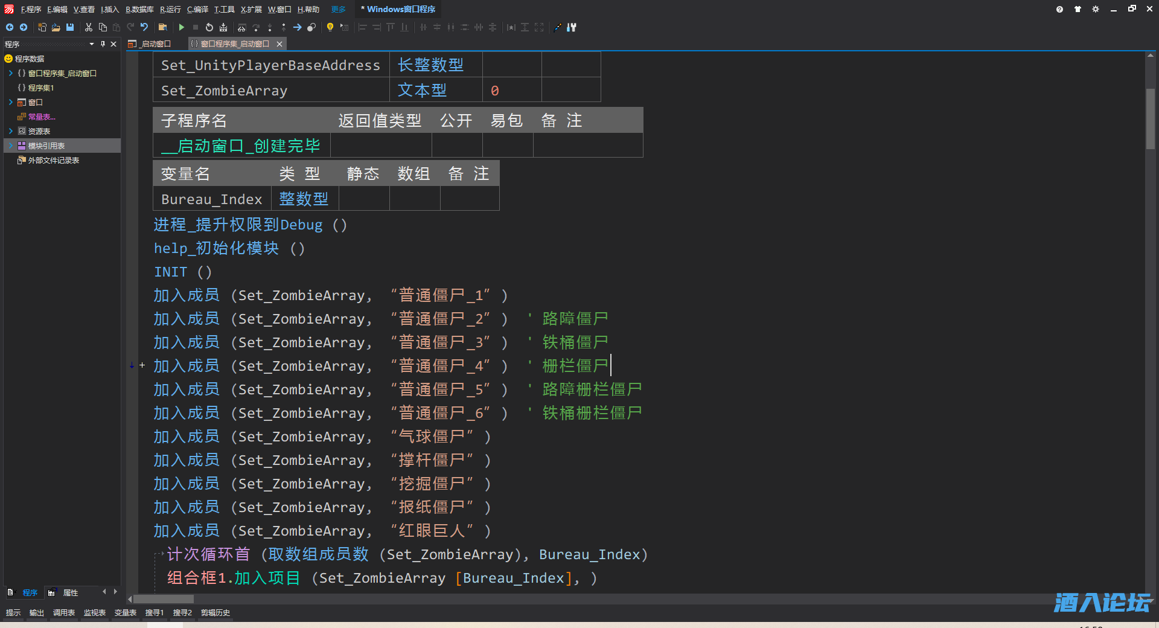Click the Copy icon in the toolbar
Image resolution: width=1159 pixels, height=628 pixels.
coord(103,27)
